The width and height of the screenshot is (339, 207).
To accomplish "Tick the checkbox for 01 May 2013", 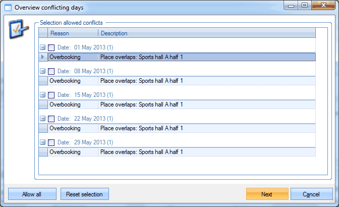I will [x=51, y=47].
